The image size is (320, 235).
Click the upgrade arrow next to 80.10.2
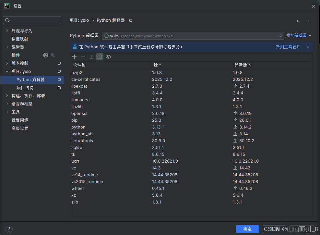(235, 141)
